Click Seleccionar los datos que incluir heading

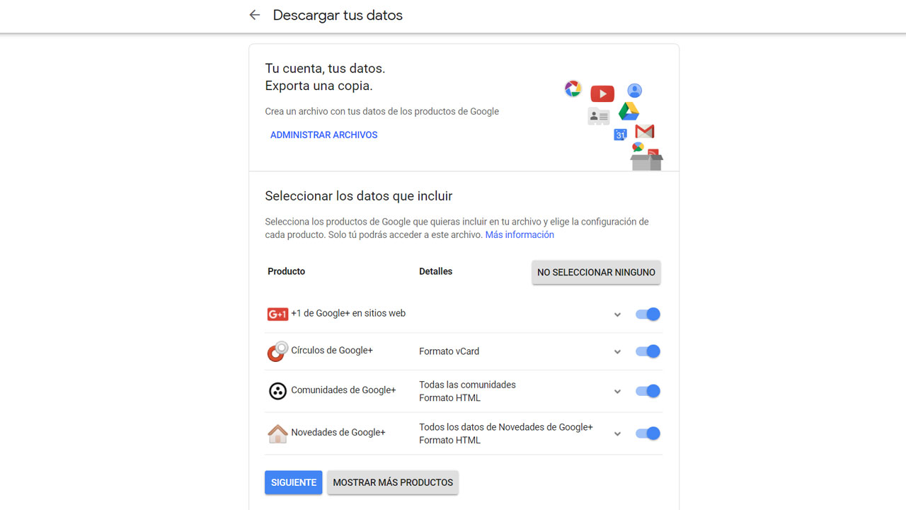[x=359, y=196]
